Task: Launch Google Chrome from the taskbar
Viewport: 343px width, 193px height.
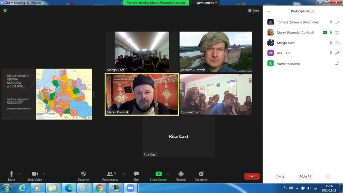Action: point(99,188)
